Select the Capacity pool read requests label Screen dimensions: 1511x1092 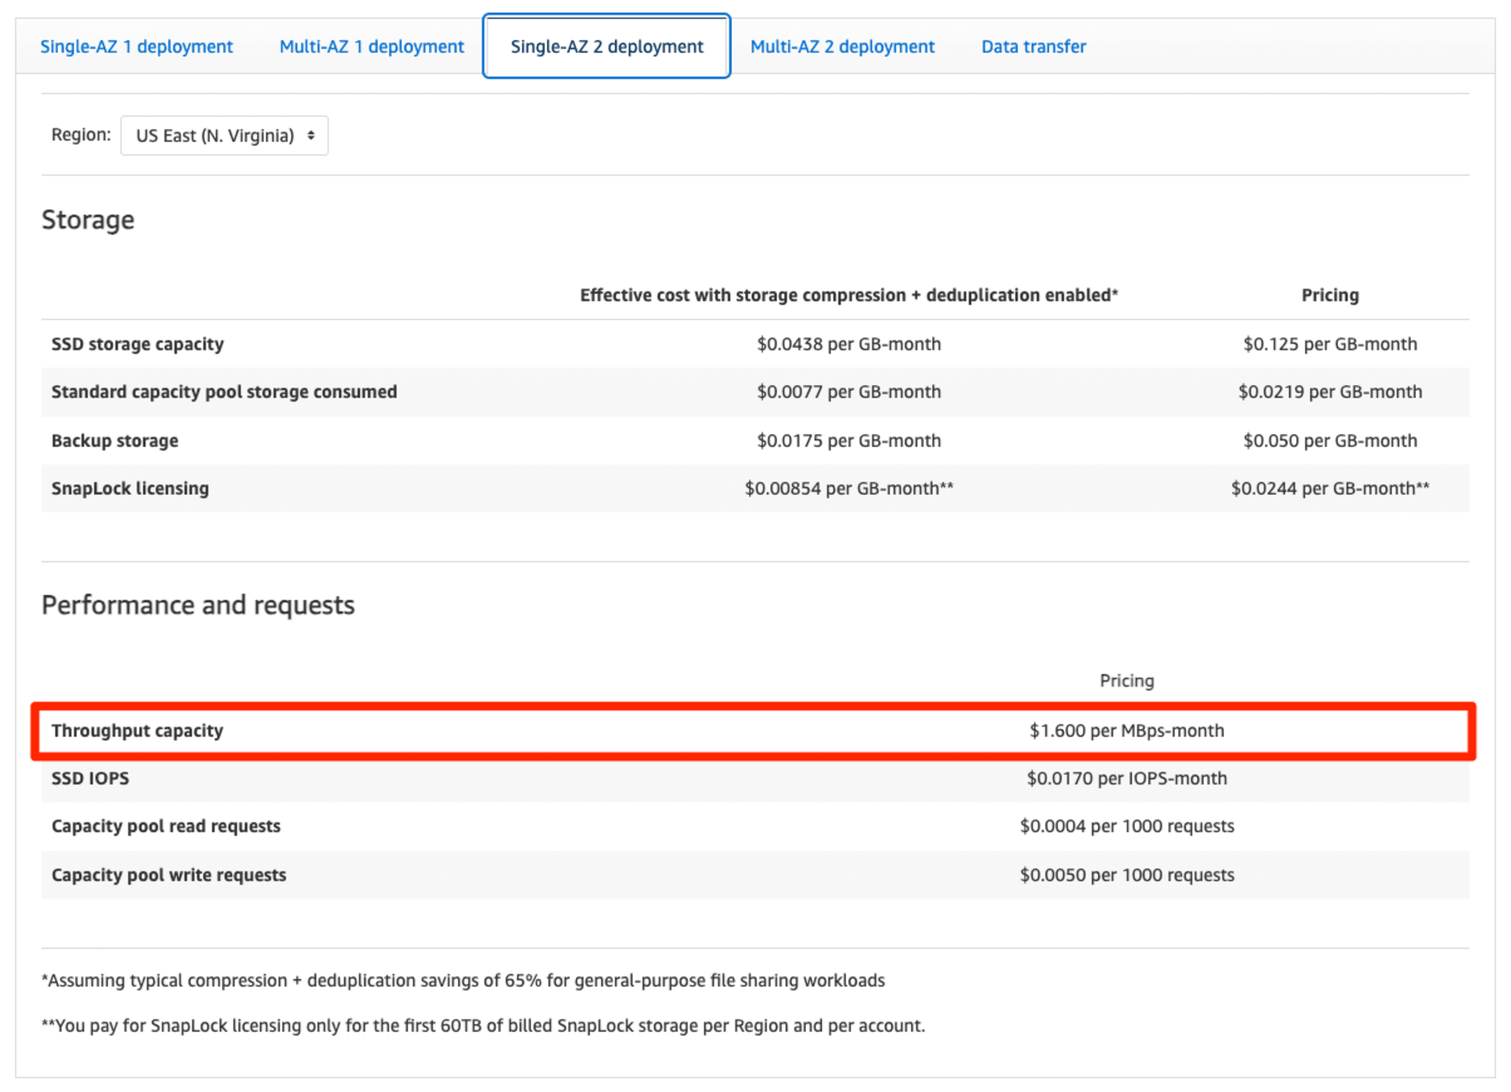(x=165, y=826)
